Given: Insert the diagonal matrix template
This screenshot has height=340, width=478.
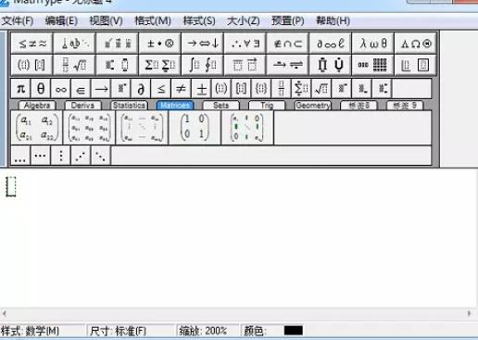Looking at the screenshot, I should (247, 128).
